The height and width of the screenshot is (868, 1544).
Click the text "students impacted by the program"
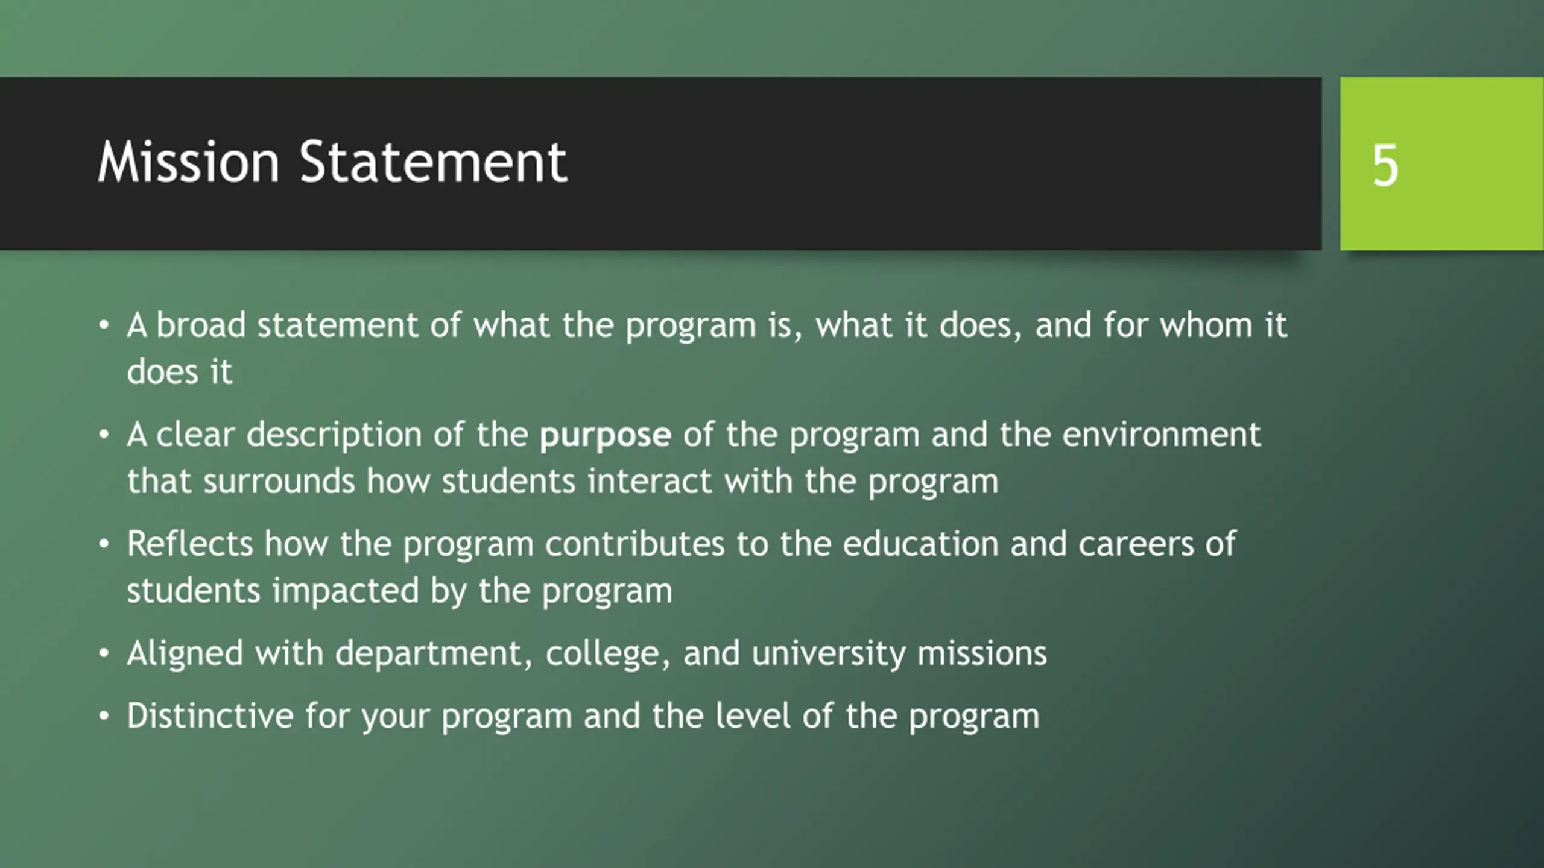pos(399,590)
